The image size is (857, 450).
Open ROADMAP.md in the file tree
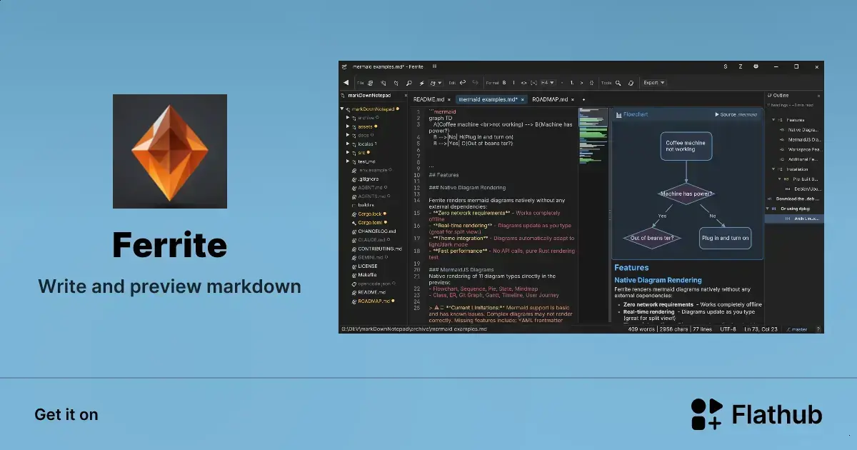coord(374,301)
